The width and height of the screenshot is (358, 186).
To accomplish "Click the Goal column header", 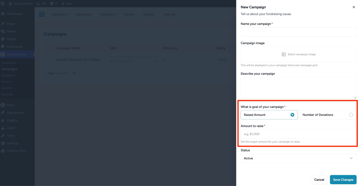I will [x=113, y=48].
